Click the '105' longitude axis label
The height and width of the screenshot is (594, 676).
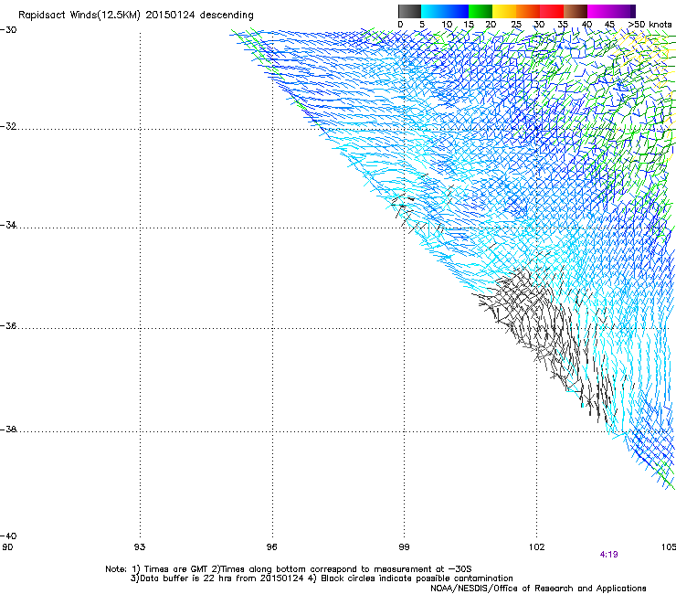tap(669, 547)
